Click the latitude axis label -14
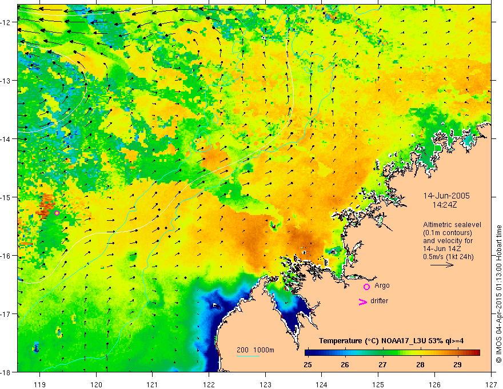The height and width of the screenshot is (389, 503). click(6, 139)
